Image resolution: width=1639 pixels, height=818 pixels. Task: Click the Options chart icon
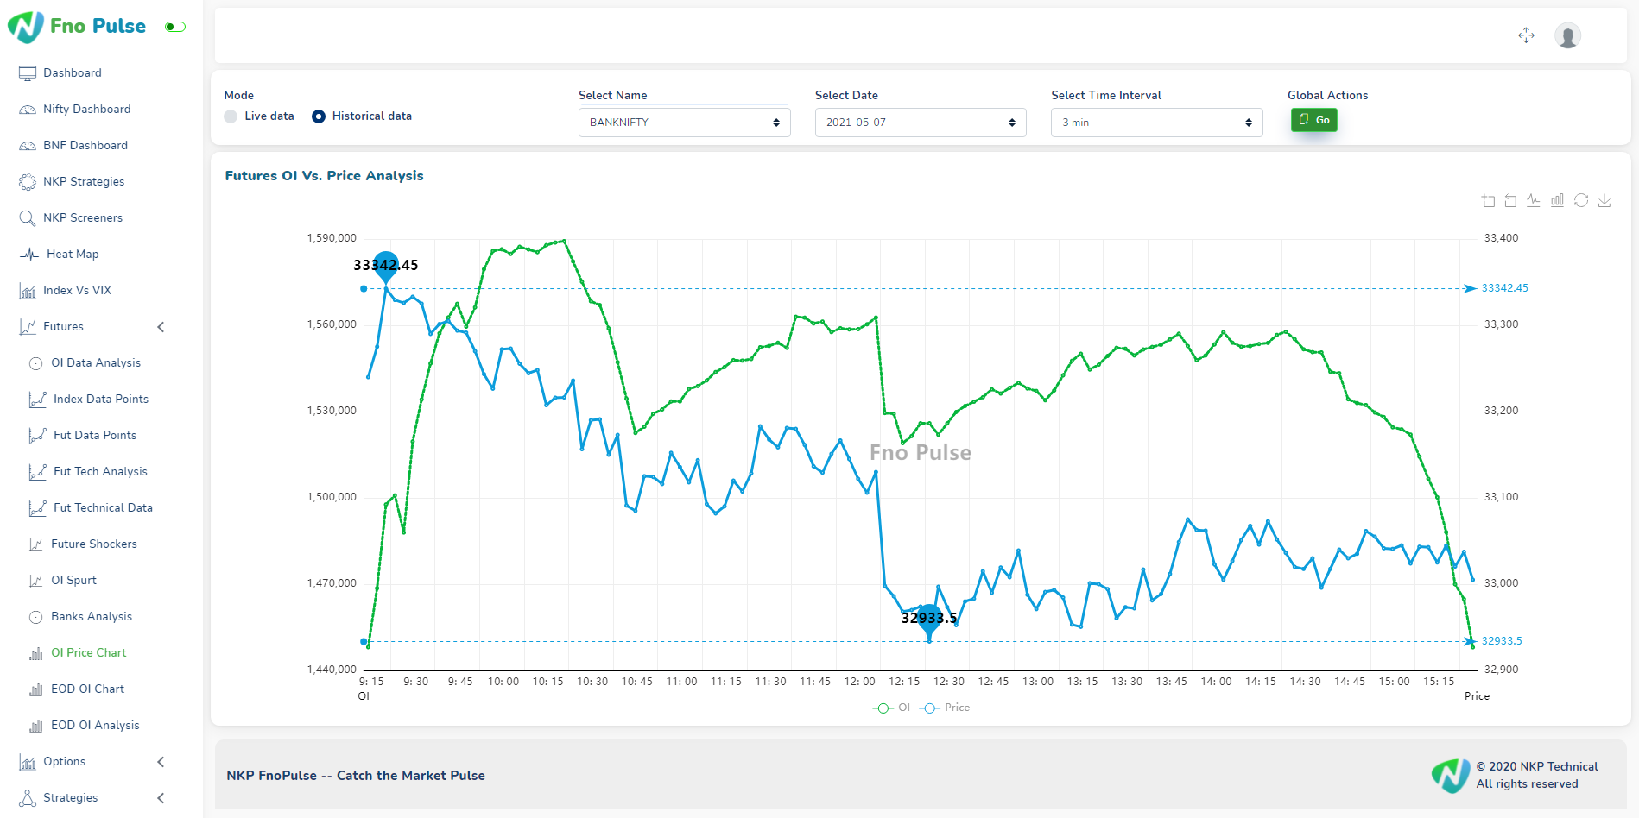[28, 762]
